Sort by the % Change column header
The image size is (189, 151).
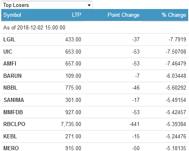point(174,15)
